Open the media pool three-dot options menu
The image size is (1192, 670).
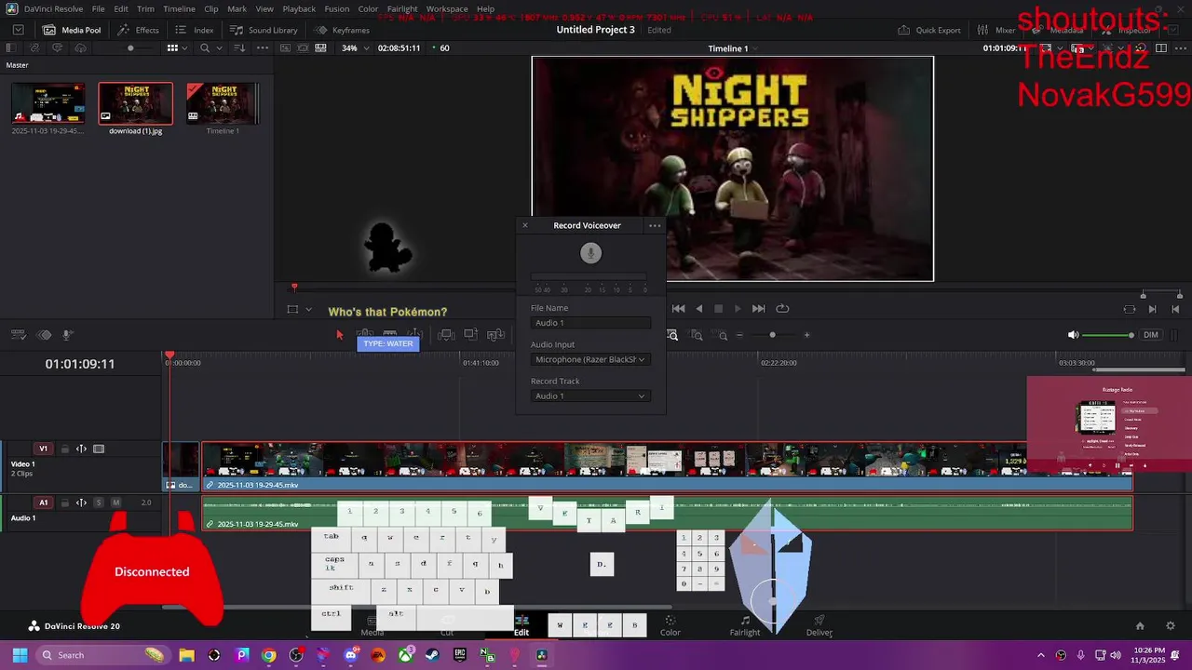pos(264,47)
